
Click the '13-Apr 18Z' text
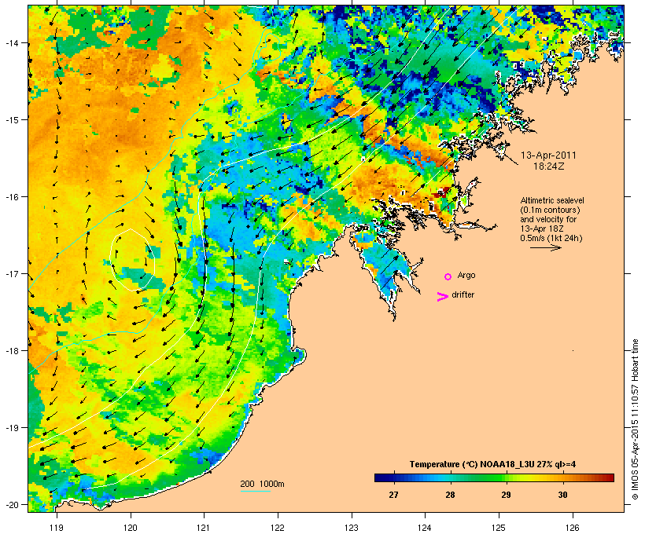pos(542,229)
